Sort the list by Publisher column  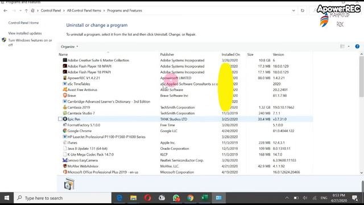[167, 55]
